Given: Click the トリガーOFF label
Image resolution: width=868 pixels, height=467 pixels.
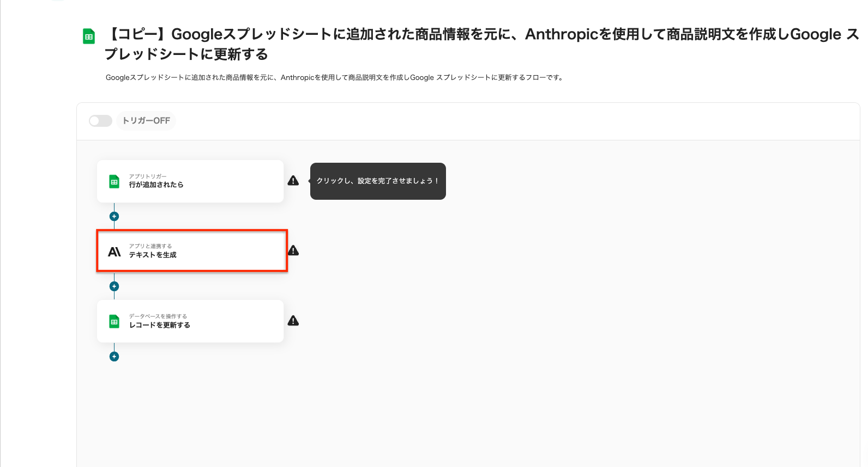Looking at the screenshot, I should [146, 121].
